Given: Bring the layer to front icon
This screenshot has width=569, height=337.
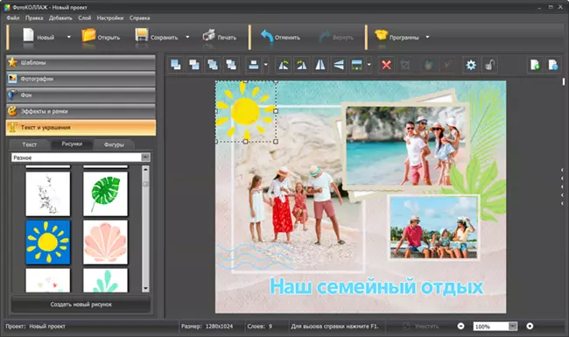Looking at the screenshot, I should [176, 65].
